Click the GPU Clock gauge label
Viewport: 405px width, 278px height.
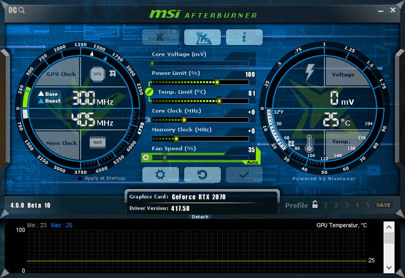click(61, 74)
